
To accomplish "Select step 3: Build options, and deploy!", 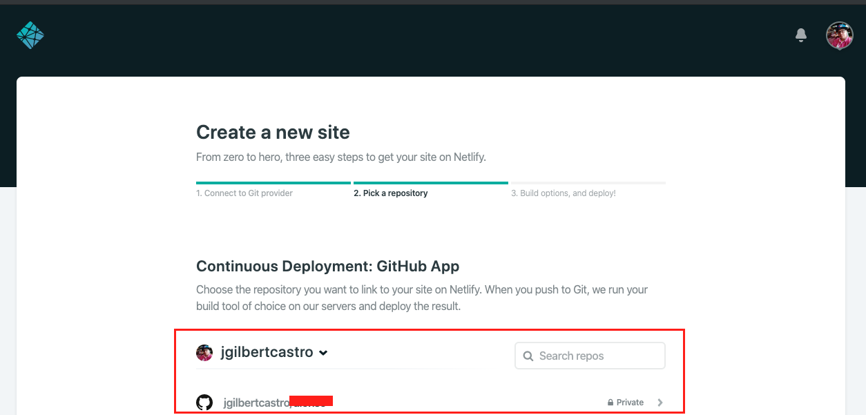I will click(x=563, y=193).
